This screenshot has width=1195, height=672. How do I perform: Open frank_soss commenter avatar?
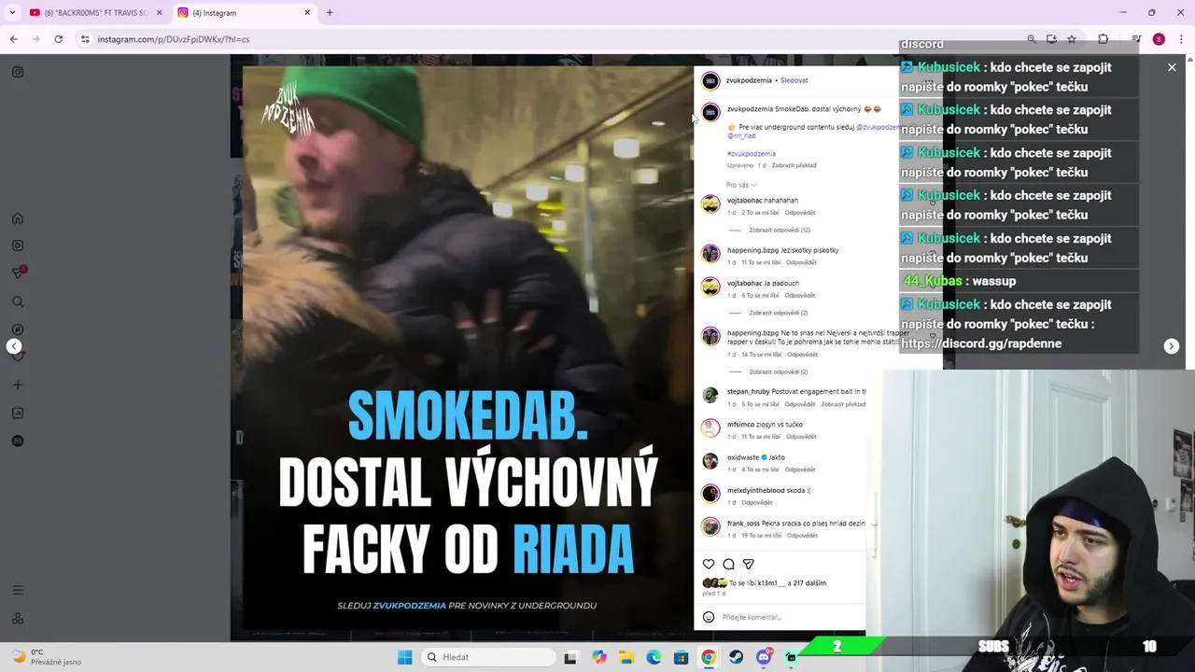710,527
